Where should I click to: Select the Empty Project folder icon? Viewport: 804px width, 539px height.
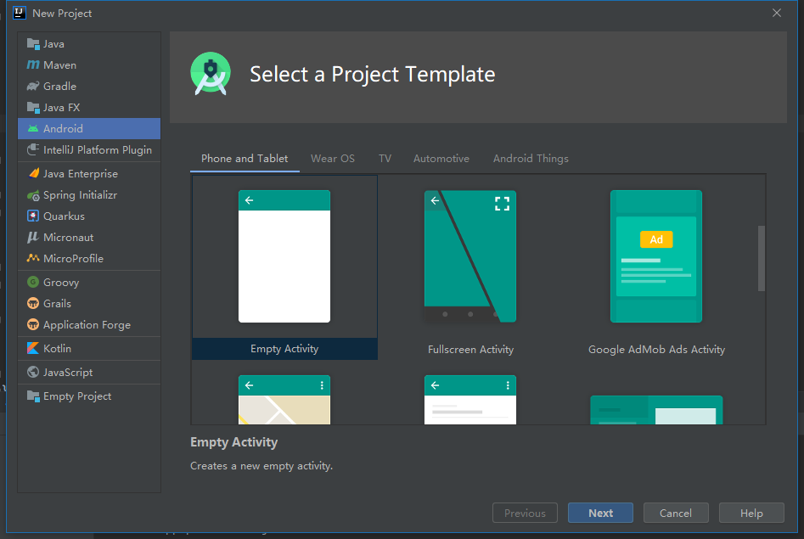pos(33,396)
